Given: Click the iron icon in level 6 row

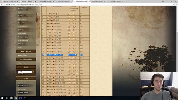Looking at the screenshot, I should coord(58,30).
